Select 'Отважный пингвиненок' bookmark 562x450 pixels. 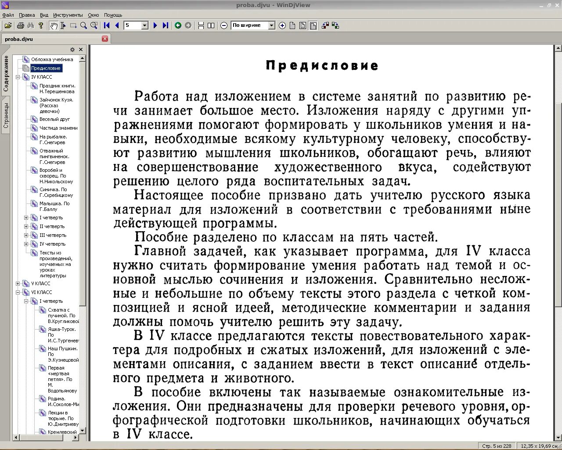click(54, 156)
